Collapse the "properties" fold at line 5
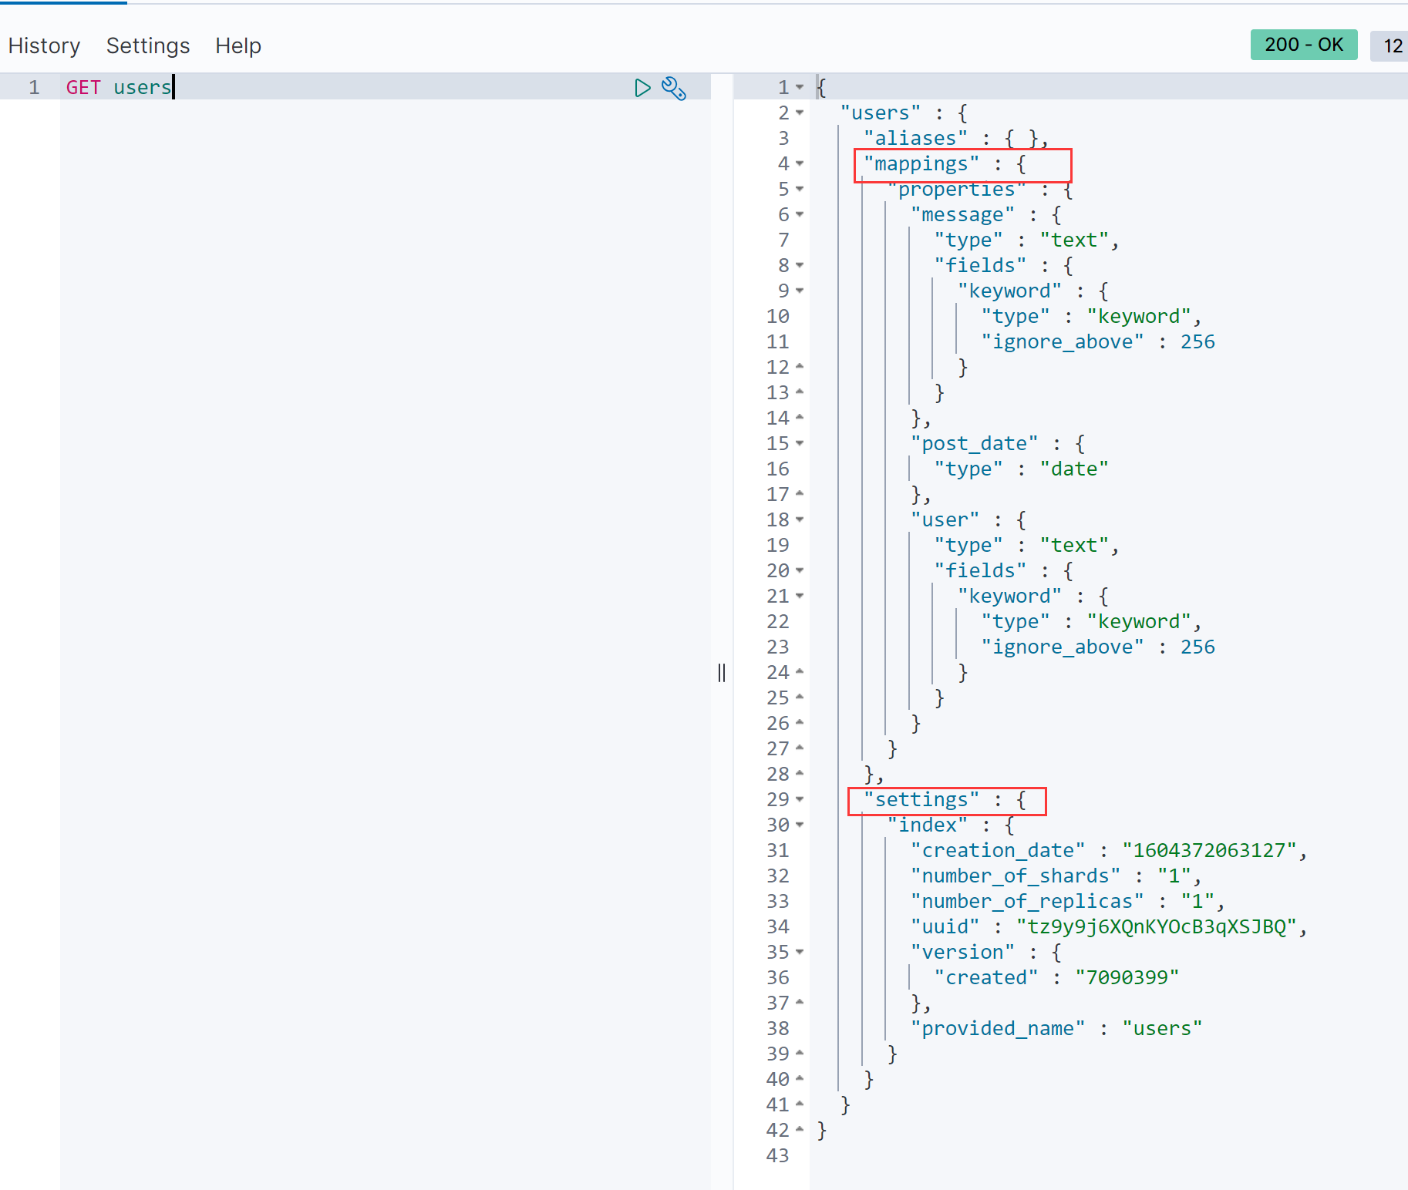1408x1190 pixels. click(x=800, y=189)
